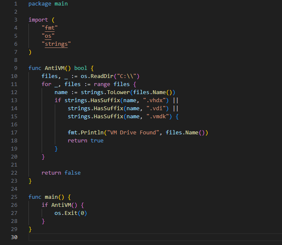Image resolution: width=282 pixels, height=245 pixels.
Task: Click line number 17 in the gutter
Action: [14, 133]
